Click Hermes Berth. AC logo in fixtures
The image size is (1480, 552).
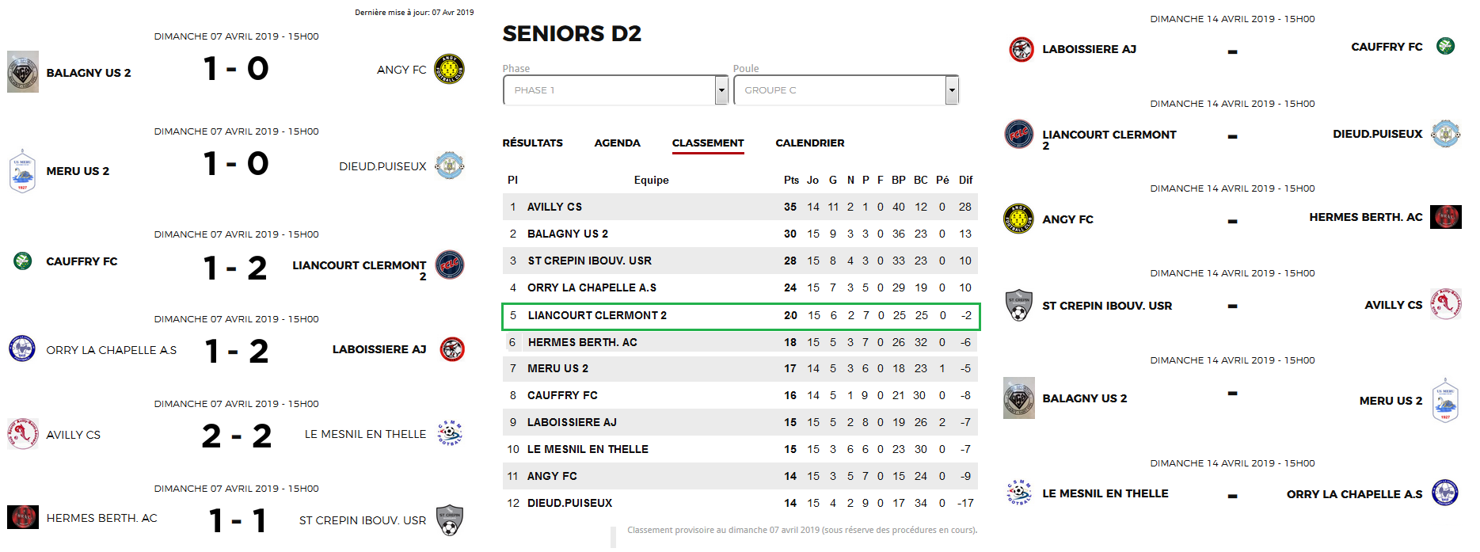click(1446, 217)
